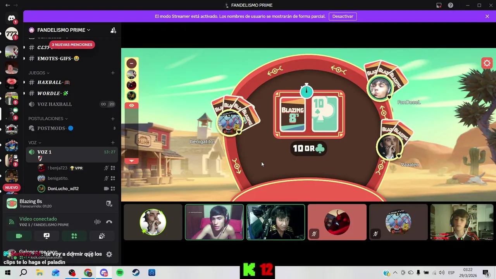Screen dimensions: 496x279
Task: Open Google Chrome from the taskbar
Action: [88, 273]
